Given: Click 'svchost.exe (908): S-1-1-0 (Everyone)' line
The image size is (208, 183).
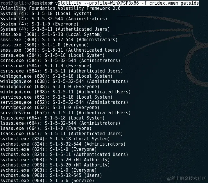Looking at the screenshot, I should pyautogui.click(x=49, y=170).
